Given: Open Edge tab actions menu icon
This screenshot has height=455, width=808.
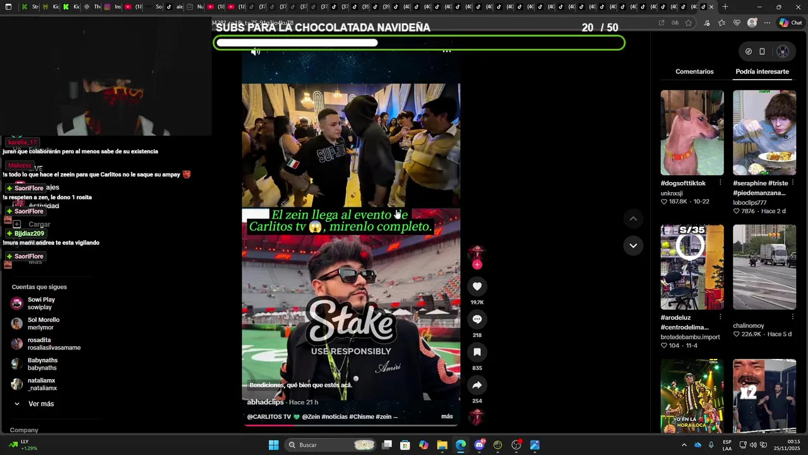Looking at the screenshot, I should pos(8,7).
